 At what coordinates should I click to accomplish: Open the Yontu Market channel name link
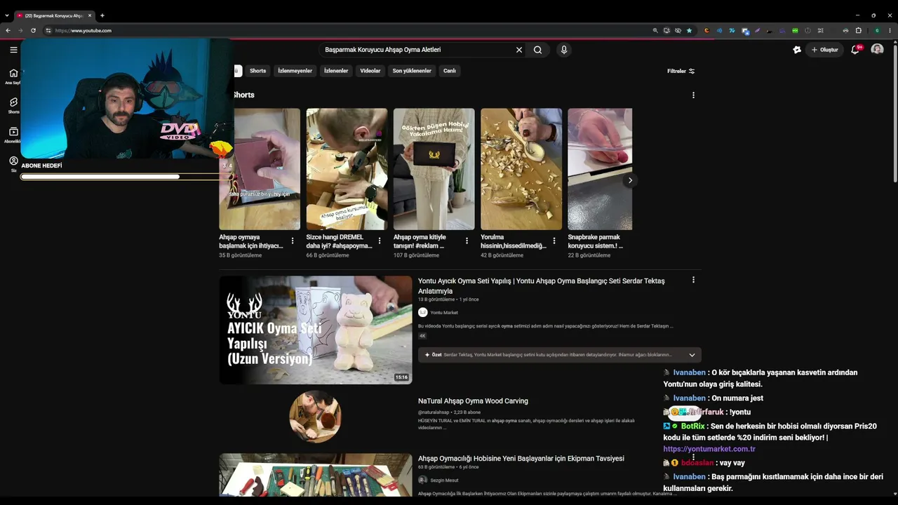click(444, 313)
